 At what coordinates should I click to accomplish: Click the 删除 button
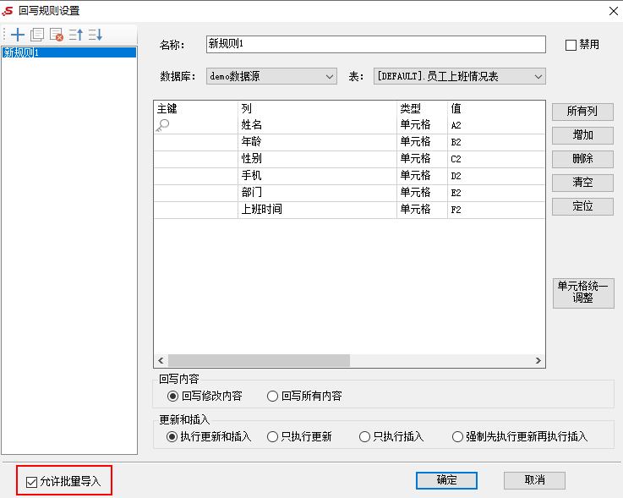tap(582, 159)
